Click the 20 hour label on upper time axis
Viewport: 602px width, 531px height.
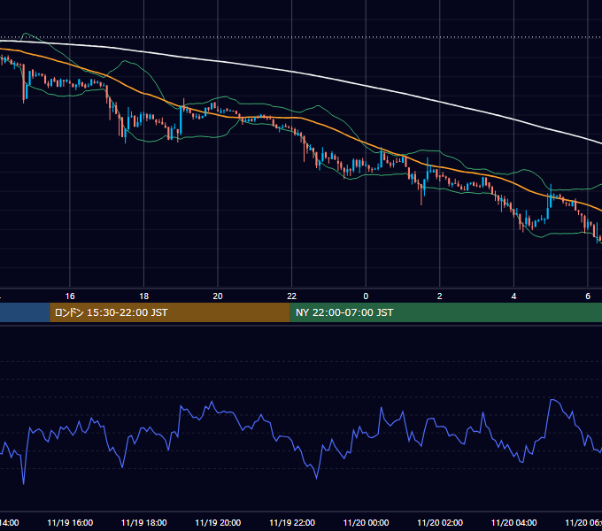(x=218, y=296)
